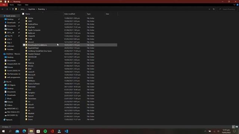Open address bar history dropdown
Image resolution: width=239 pixels, height=134 pixels.
pyautogui.click(x=209, y=9)
